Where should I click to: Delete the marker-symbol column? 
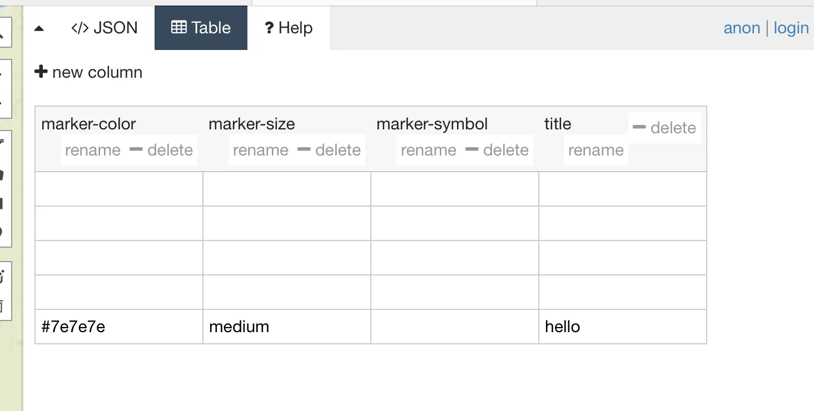tap(497, 150)
